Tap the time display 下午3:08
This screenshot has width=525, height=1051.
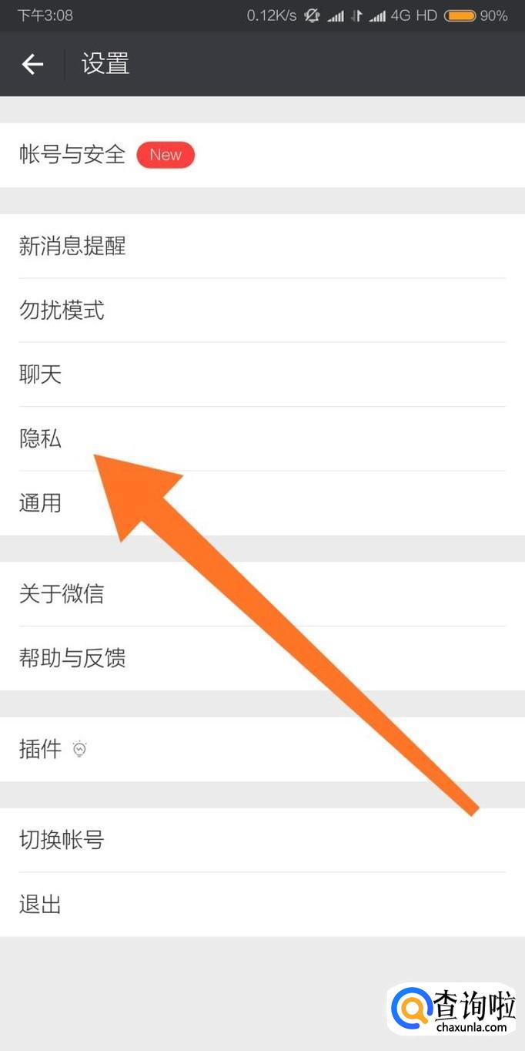point(45,15)
